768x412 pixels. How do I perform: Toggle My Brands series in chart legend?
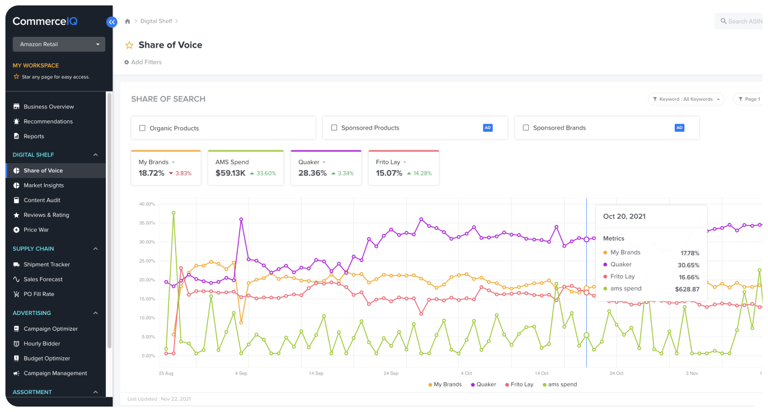(x=445, y=384)
